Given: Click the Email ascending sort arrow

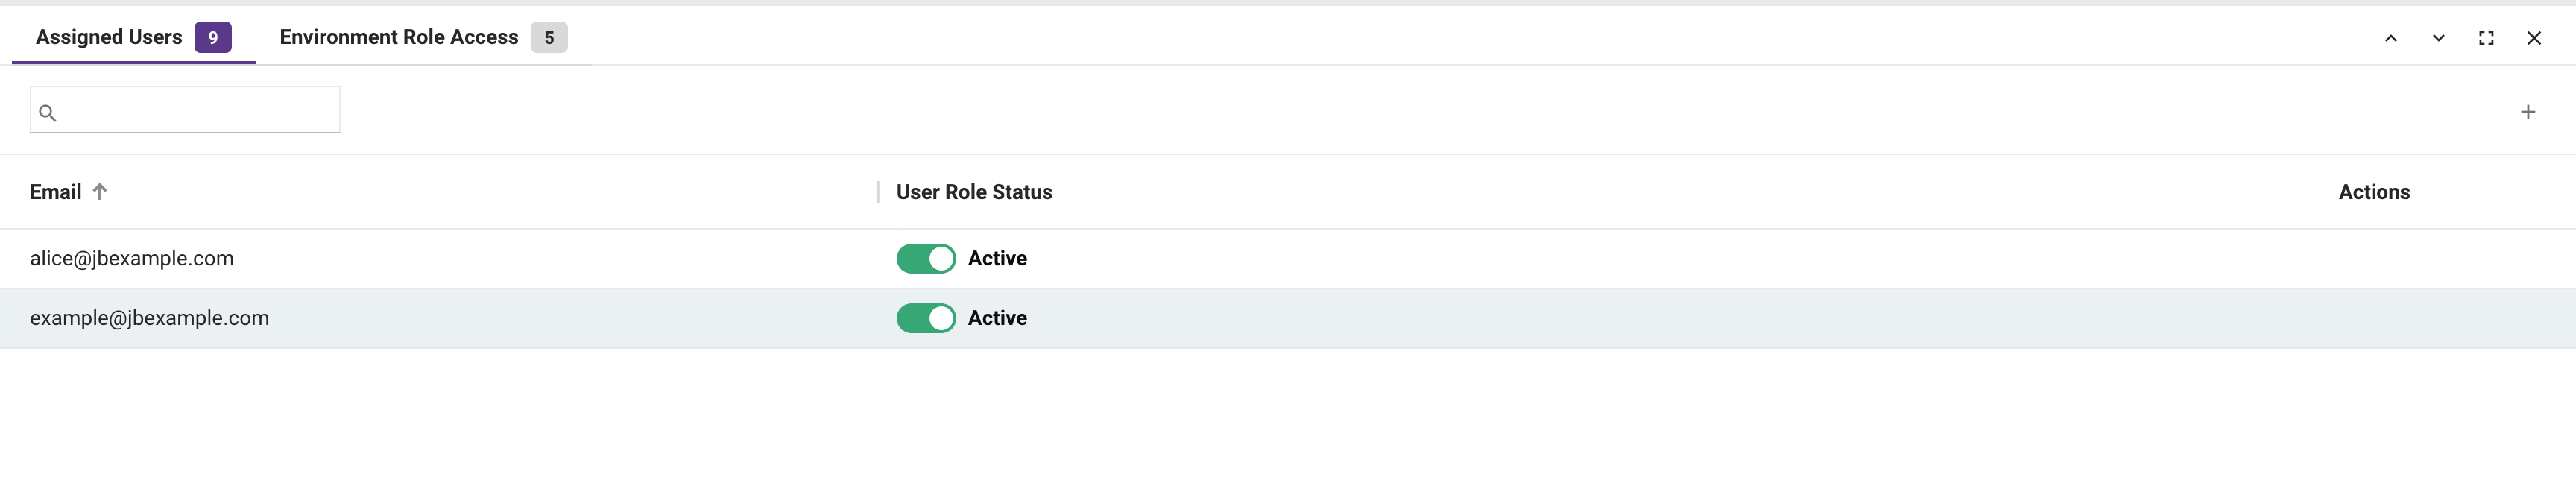Looking at the screenshot, I should point(100,192).
